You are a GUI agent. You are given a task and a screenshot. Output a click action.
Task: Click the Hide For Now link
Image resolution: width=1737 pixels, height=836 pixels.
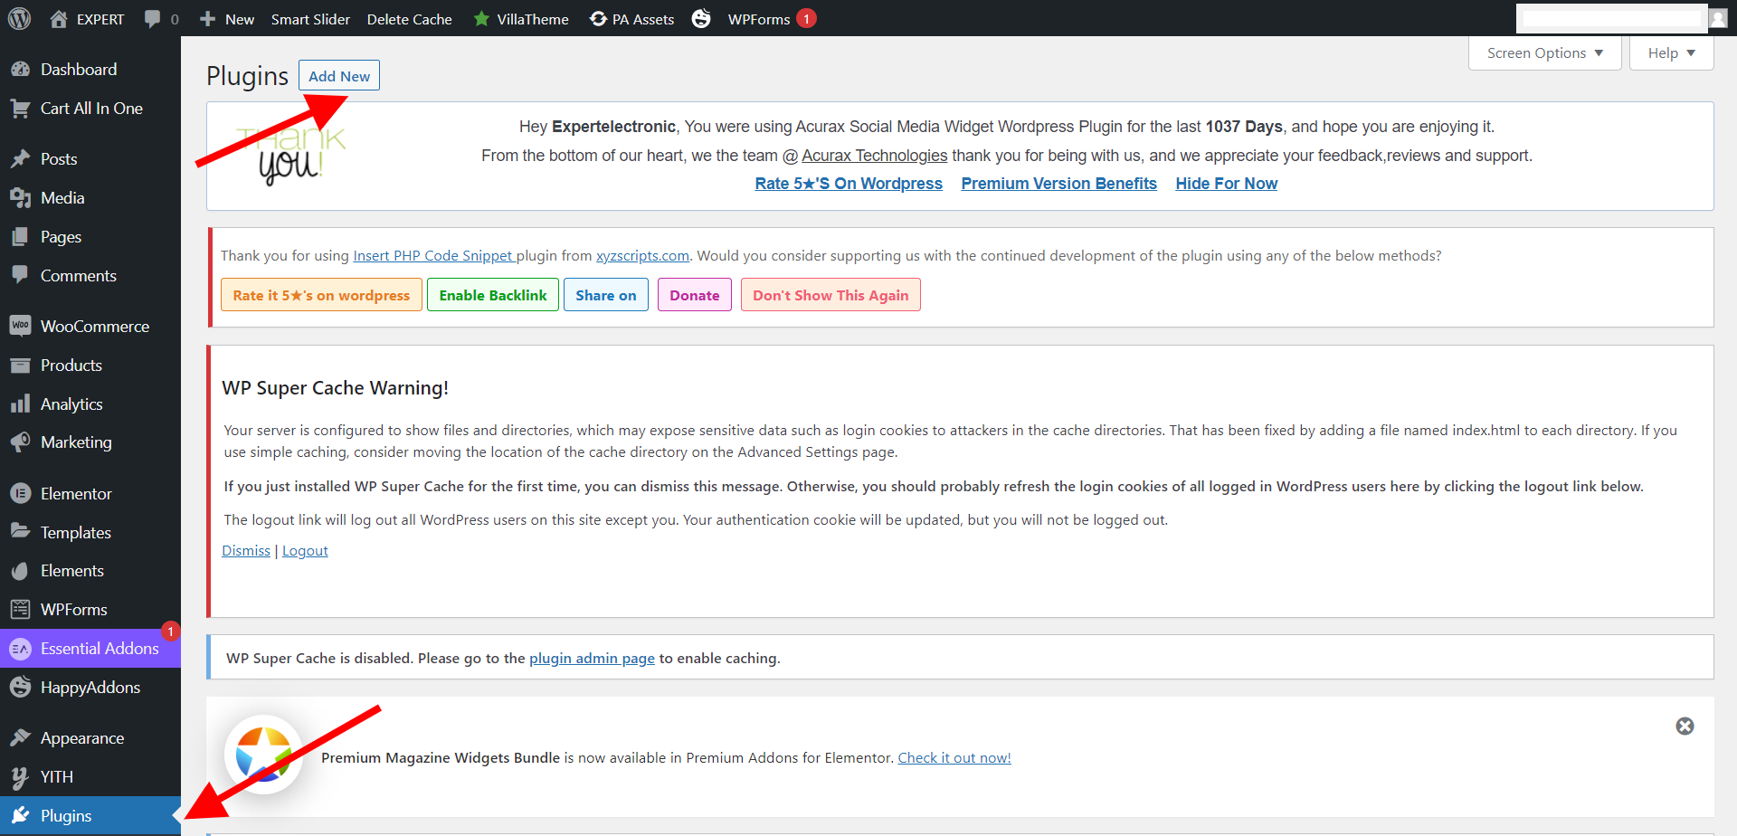(1227, 184)
